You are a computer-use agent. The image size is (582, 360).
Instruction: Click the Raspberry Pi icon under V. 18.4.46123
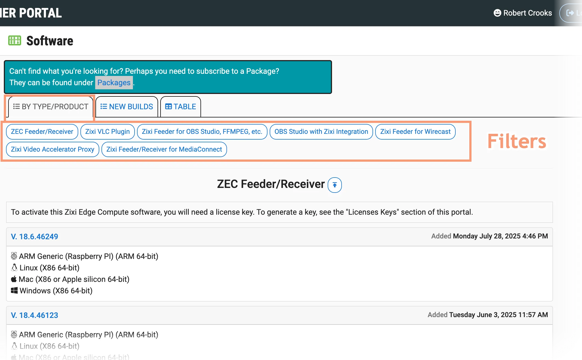click(x=14, y=334)
